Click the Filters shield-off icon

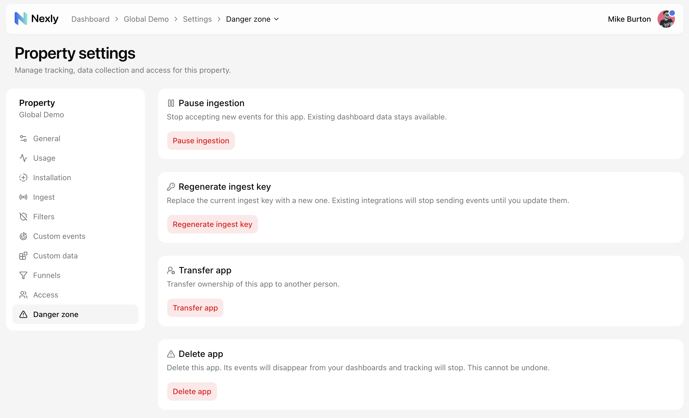[x=23, y=217]
